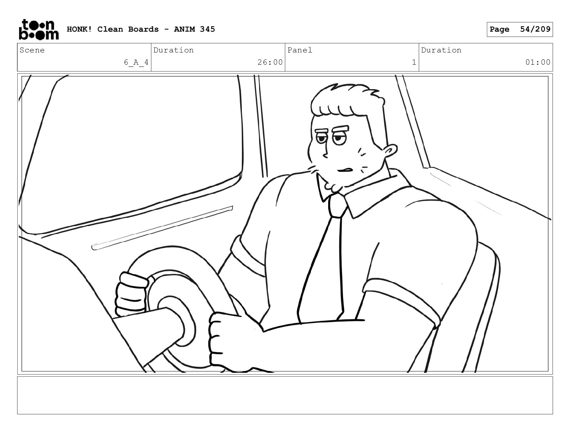This screenshot has width=570, height=440.
Task: Click the 'Scene' header label
Action: (x=32, y=50)
